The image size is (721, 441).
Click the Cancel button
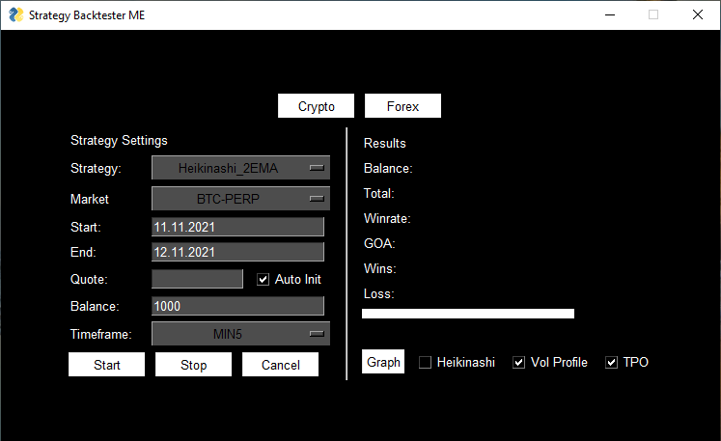point(280,365)
